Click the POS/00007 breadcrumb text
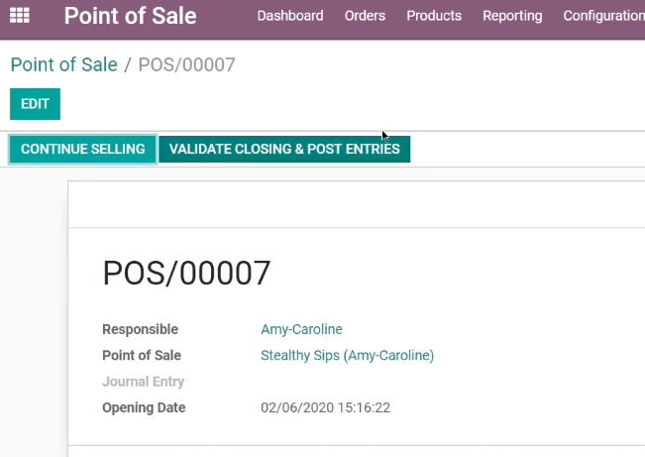645x457 pixels. (x=186, y=64)
